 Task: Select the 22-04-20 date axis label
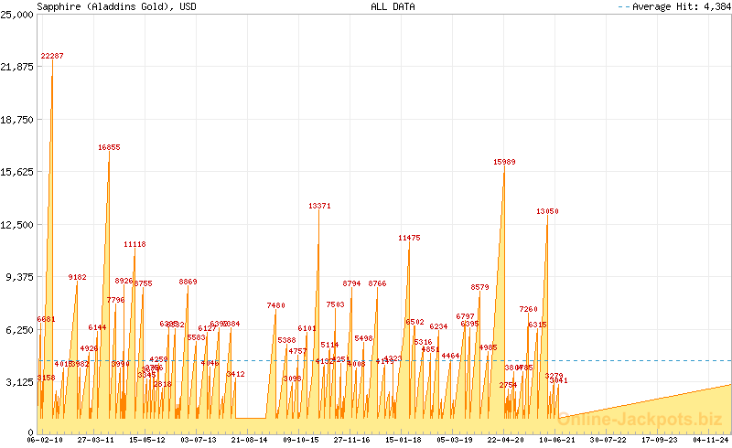point(505,440)
